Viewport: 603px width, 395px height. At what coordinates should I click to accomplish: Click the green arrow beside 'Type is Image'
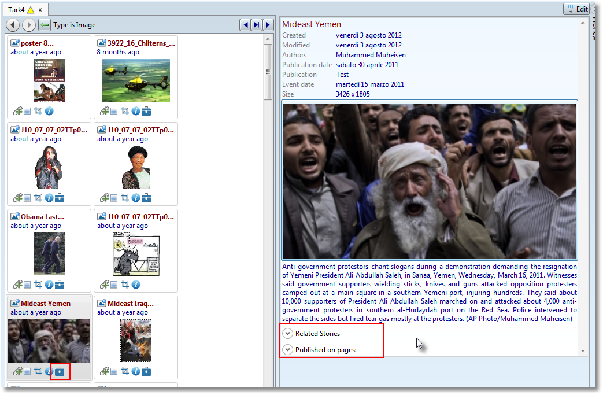[x=45, y=25]
